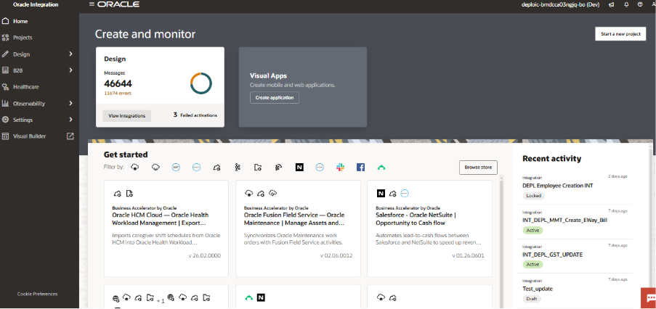The width and height of the screenshot is (656, 309).
Task: Click the Get started list scroll-up arrow
Action: (502, 178)
